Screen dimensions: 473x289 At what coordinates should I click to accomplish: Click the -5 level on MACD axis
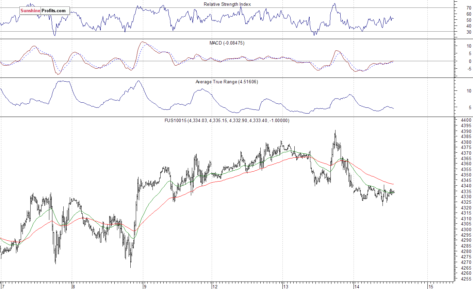469,69
